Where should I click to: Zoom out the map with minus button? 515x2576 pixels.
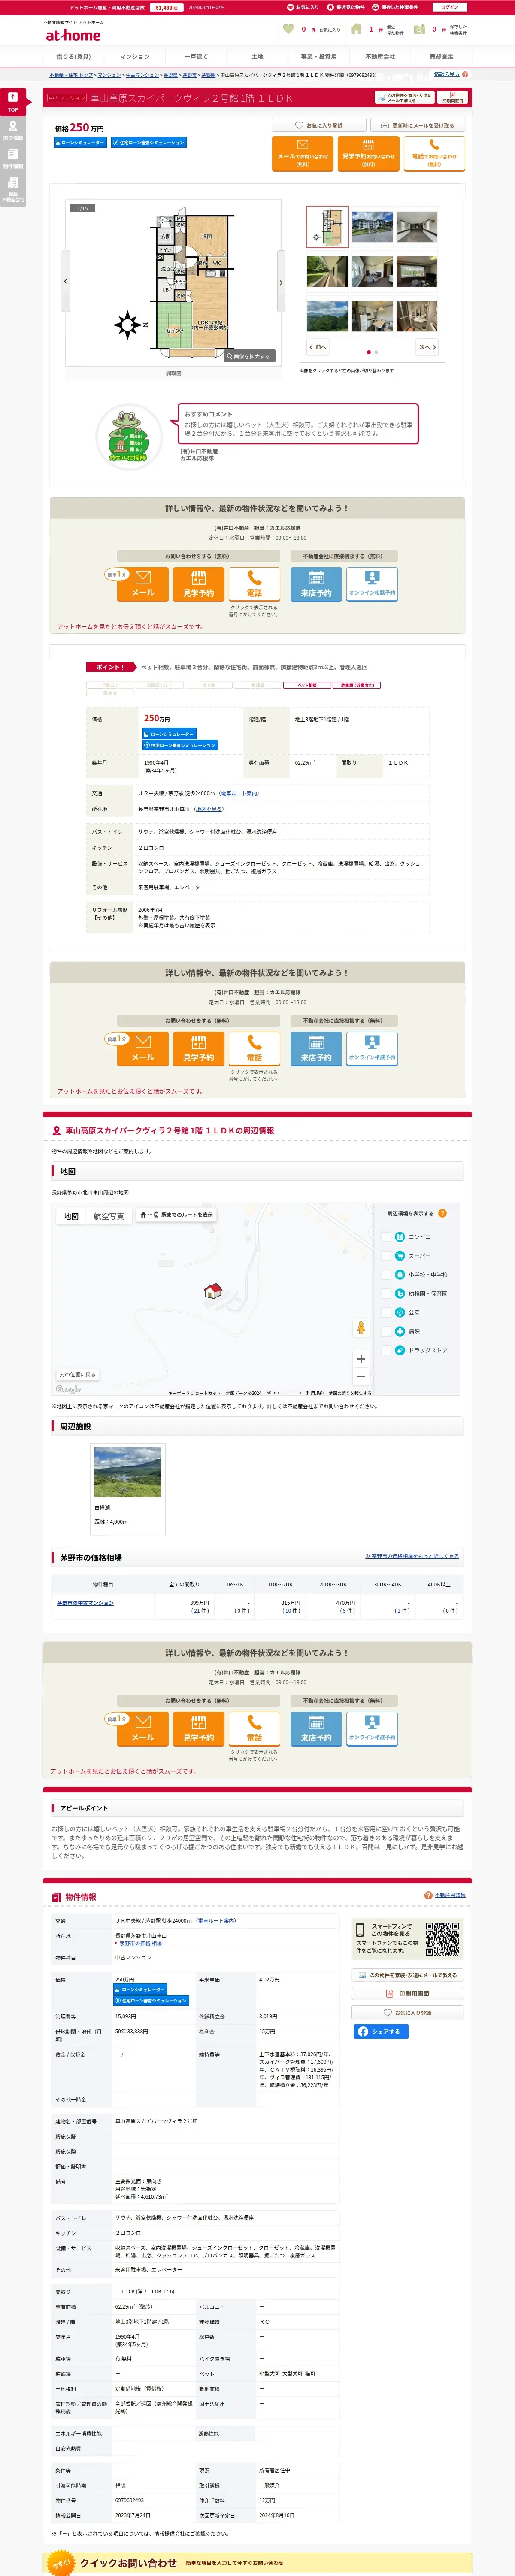click(360, 1376)
